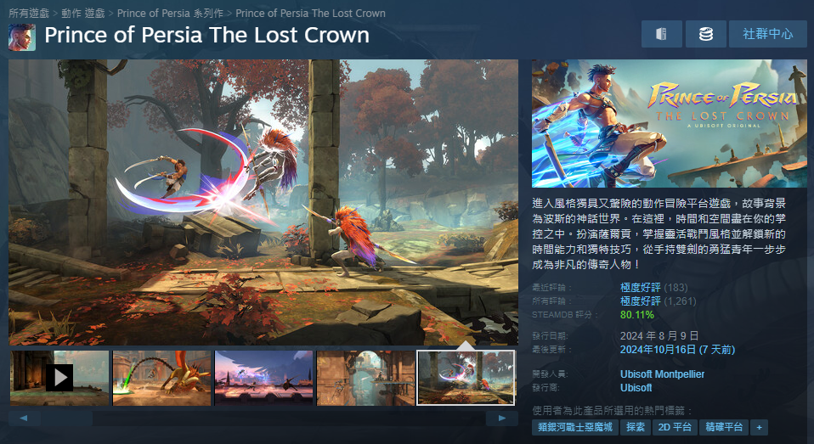Screen dimensions: 814x444
Task: Click the Prince of Persia header capsule image
Action: tap(670, 123)
